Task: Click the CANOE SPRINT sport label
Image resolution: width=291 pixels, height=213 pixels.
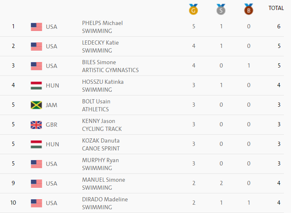Action: (100, 148)
